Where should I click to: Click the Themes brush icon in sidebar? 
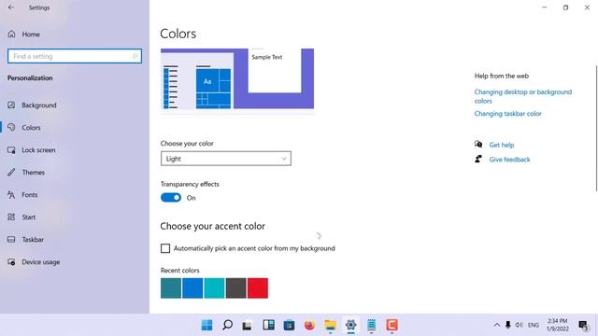[x=11, y=172]
